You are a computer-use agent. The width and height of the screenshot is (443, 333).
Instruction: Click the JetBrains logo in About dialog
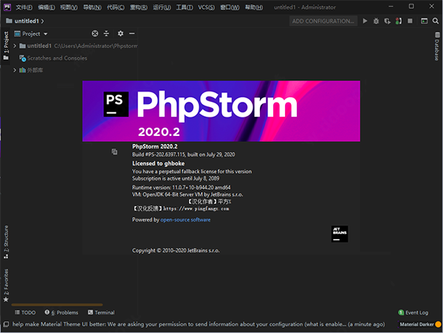click(x=340, y=234)
